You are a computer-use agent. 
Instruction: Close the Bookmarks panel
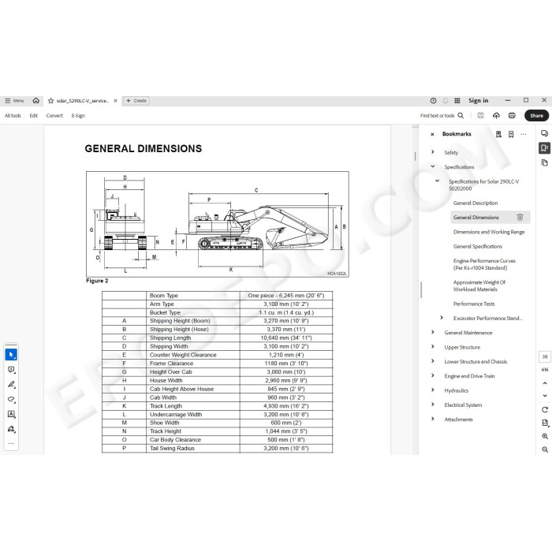coord(432,134)
